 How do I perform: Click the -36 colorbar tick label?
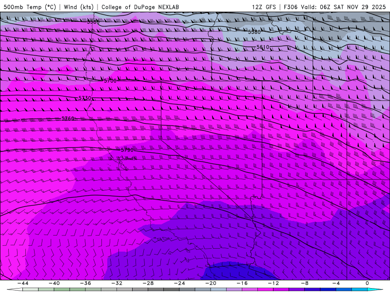86,283
